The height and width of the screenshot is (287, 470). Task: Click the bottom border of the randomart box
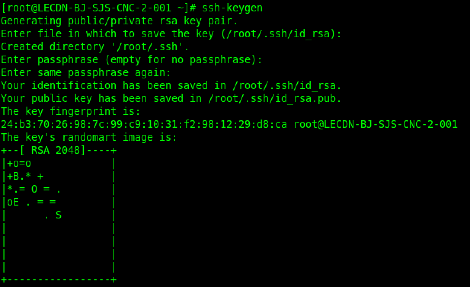pos(59,281)
